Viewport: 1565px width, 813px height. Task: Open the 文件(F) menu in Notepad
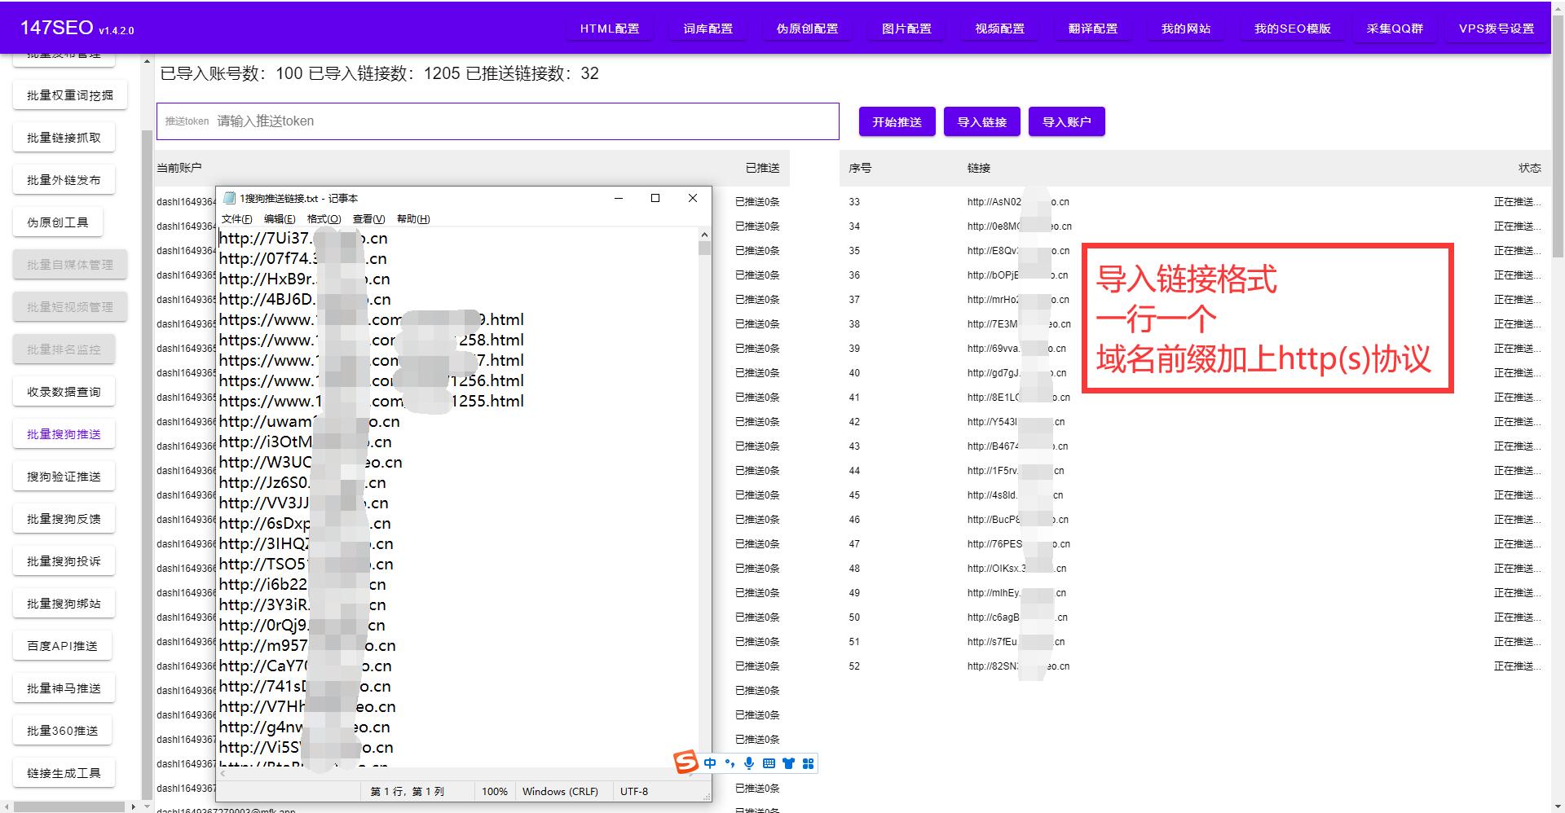point(236,218)
